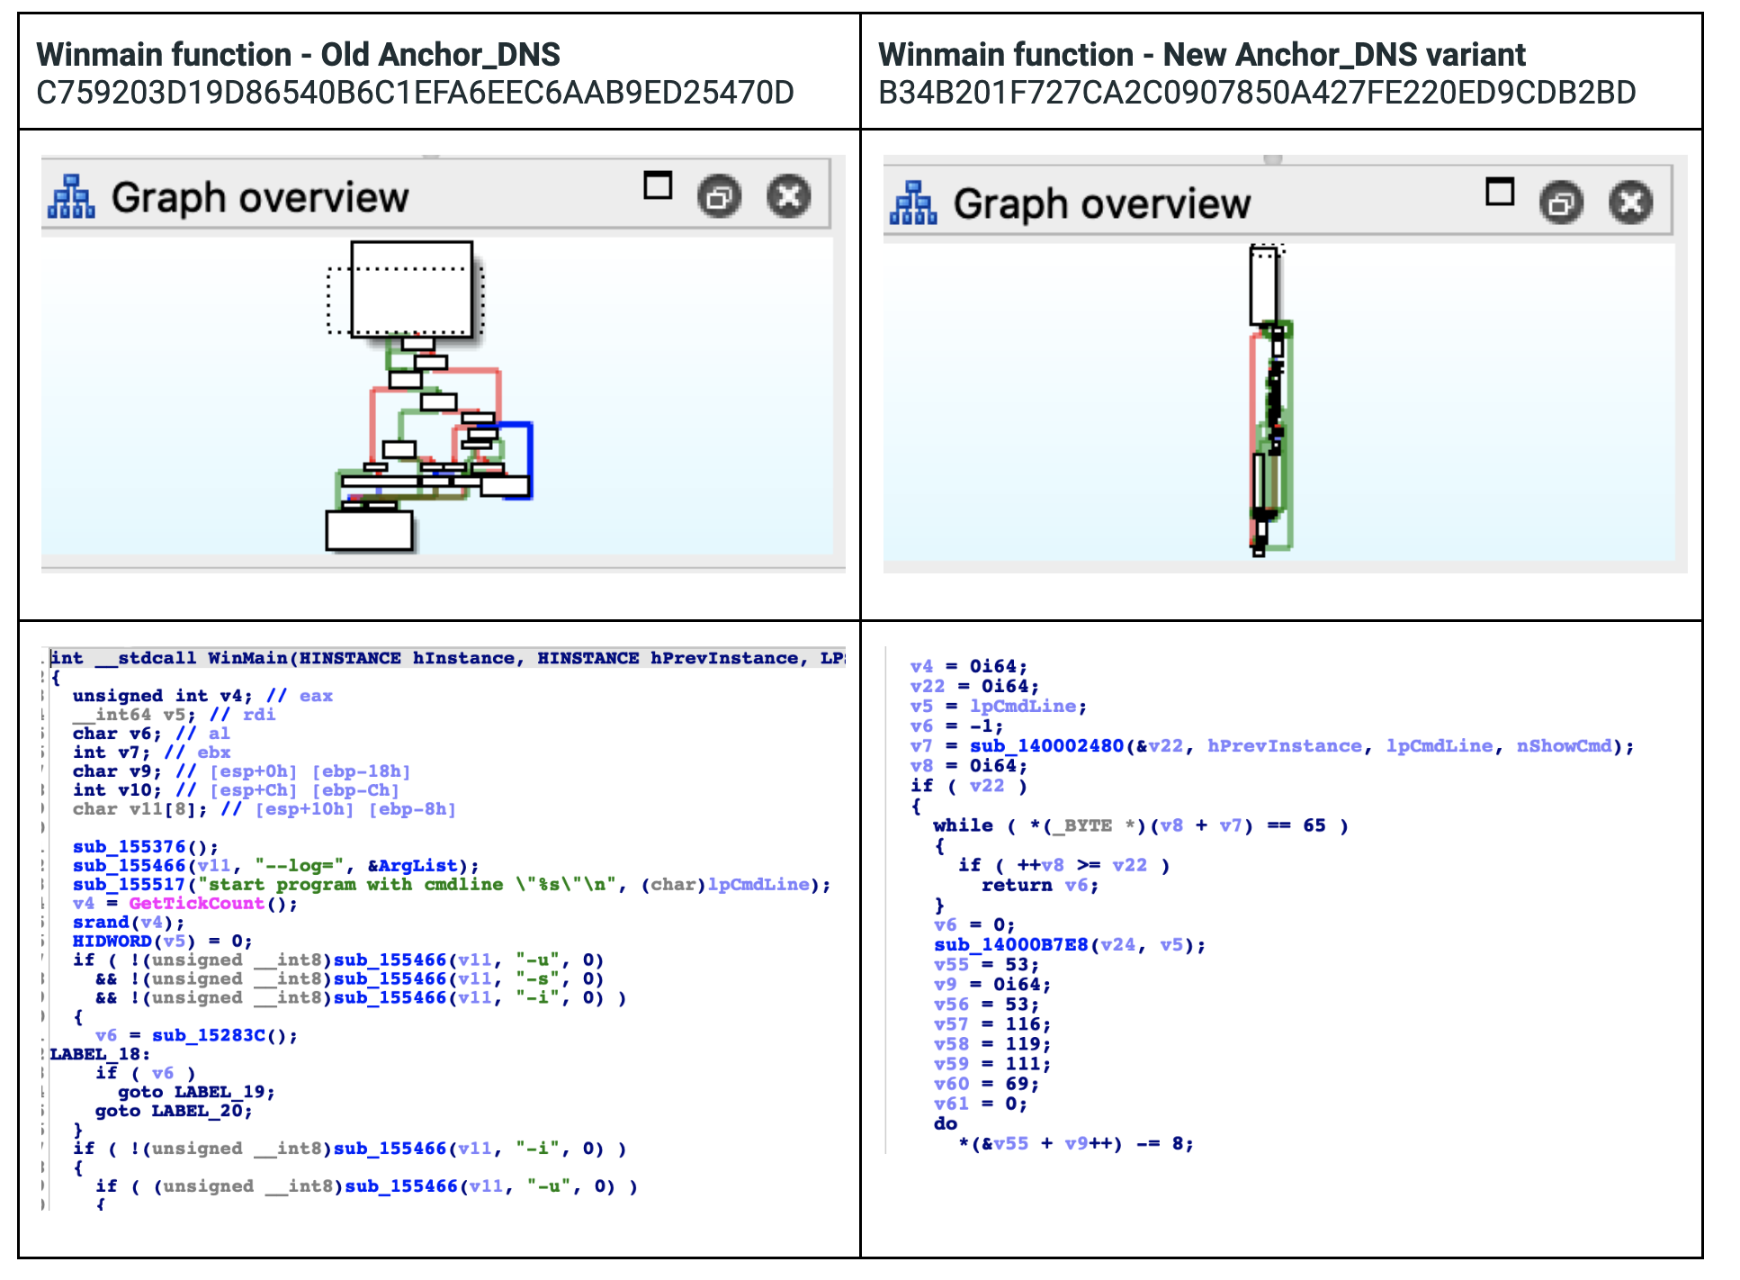This screenshot has height=1280, width=1740.
Task: Click sub_155517 start program call
Action: (x=451, y=885)
